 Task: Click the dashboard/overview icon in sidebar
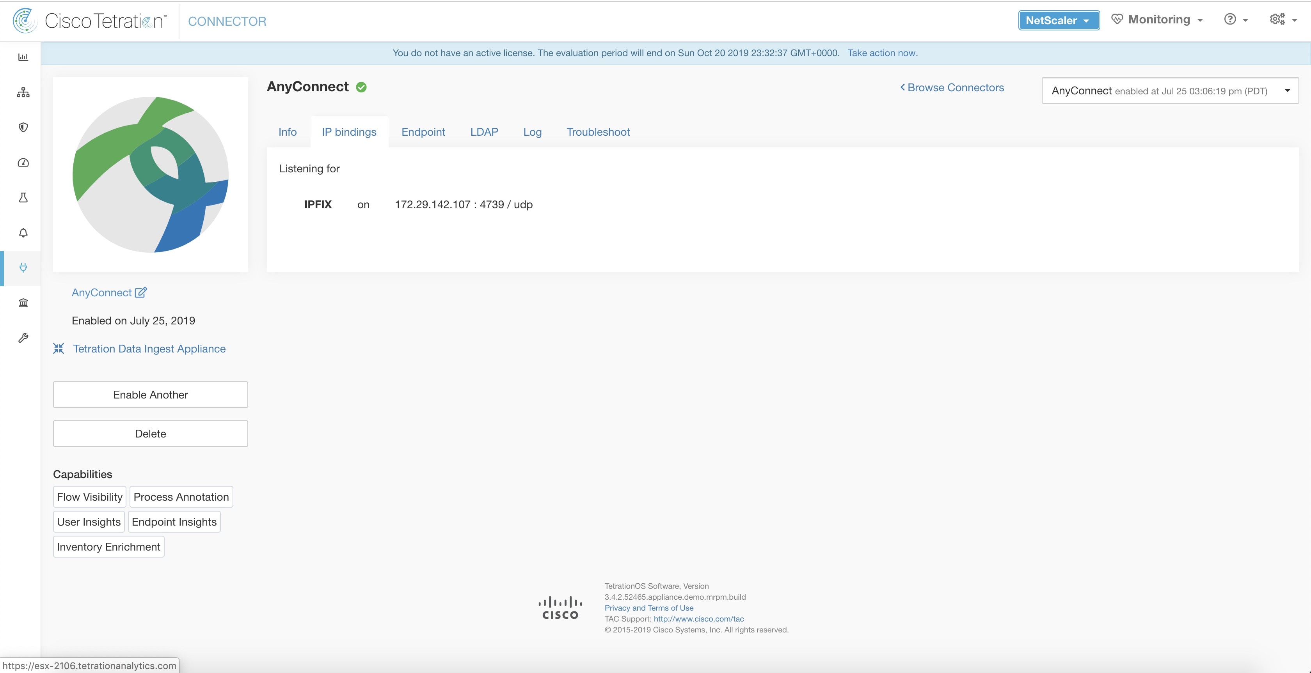click(x=23, y=57)
